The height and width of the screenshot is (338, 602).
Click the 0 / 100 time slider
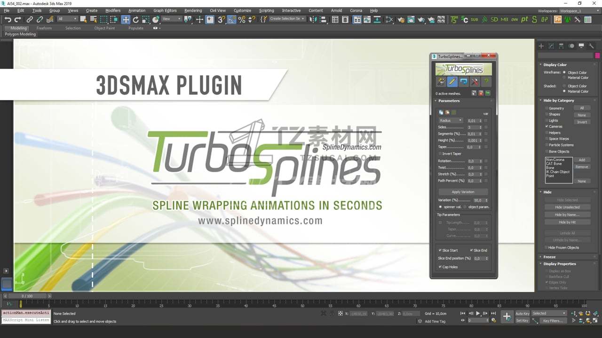(27, 296)
